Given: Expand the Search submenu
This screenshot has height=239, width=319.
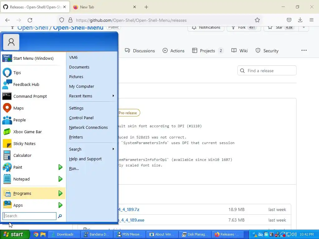Looking at the screenshot, I should (x=92, y=149).
